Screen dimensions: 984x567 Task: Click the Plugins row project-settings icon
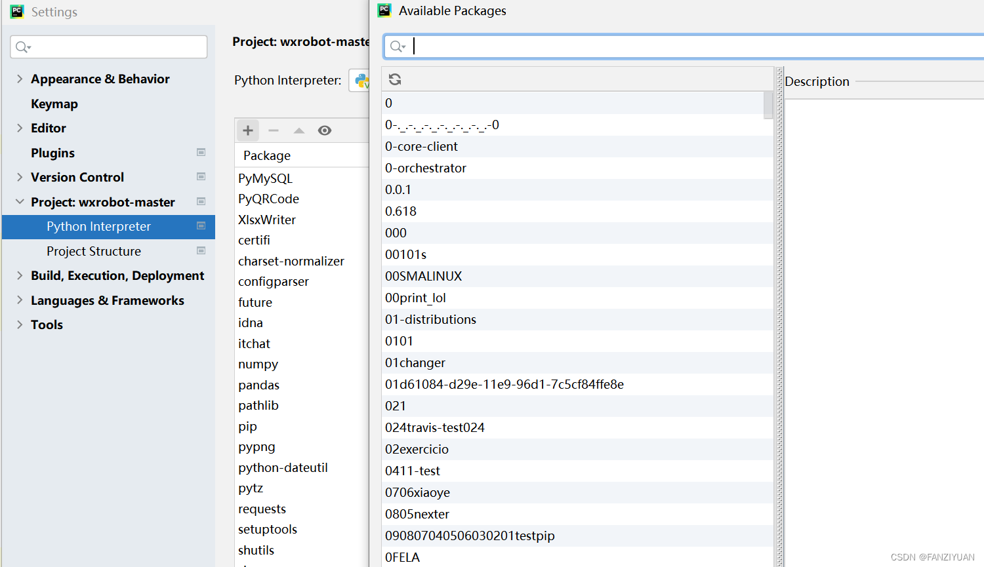tap(201, 152)
